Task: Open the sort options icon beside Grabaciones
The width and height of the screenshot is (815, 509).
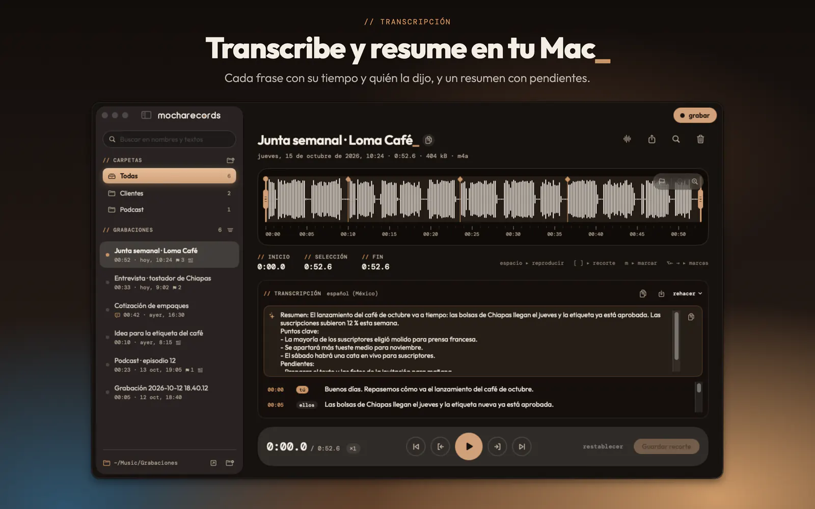Action: [x=230, y=230]
